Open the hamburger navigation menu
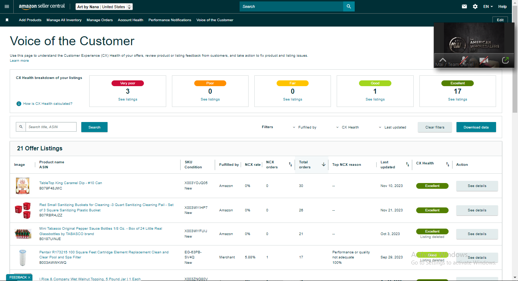This screenshot has height=281, width=518. 6,6
